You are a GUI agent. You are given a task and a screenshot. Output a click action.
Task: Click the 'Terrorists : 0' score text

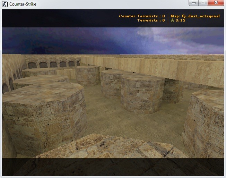tap(151, 20)
